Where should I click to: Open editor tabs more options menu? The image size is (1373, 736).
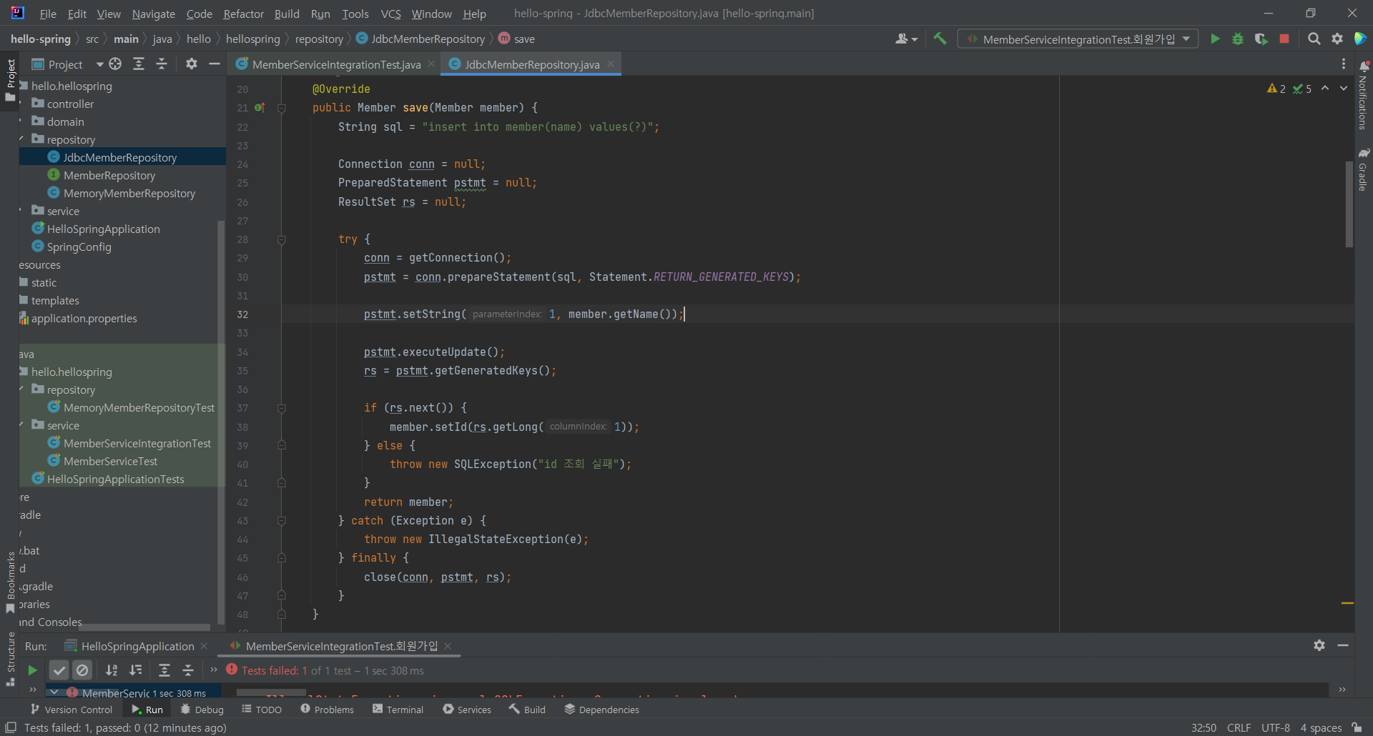coord(1344,64)
